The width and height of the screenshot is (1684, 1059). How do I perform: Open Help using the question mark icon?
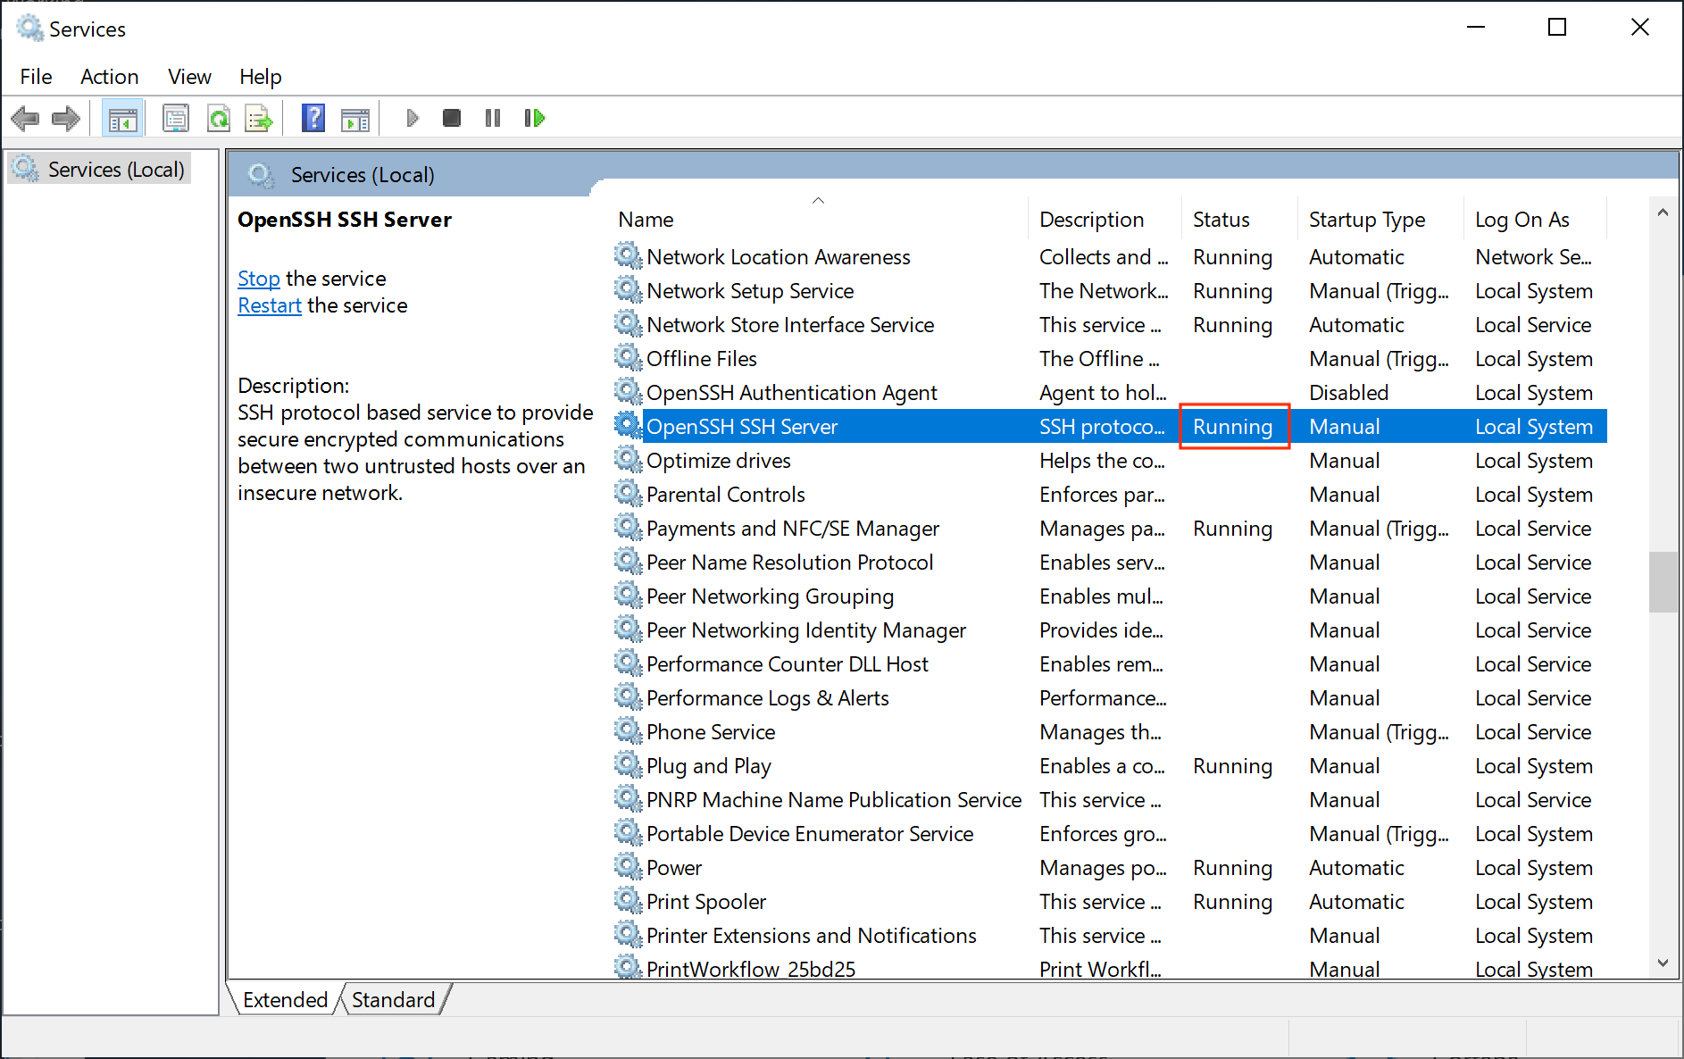[x=313, y=117]
